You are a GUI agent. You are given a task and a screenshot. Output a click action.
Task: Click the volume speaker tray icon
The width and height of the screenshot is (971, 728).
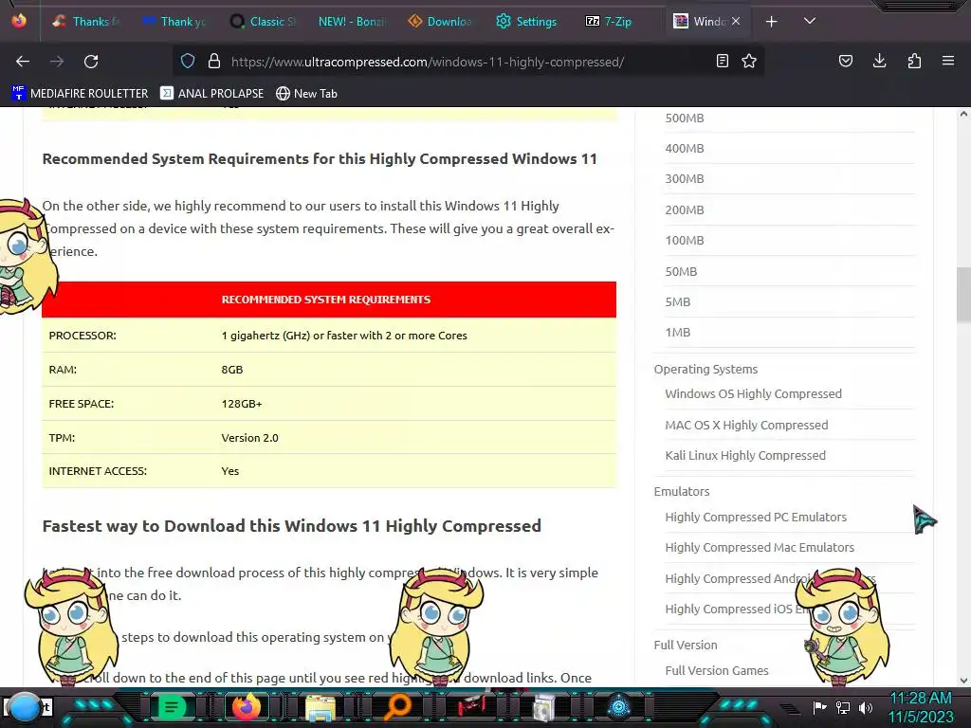click(866, 707)
